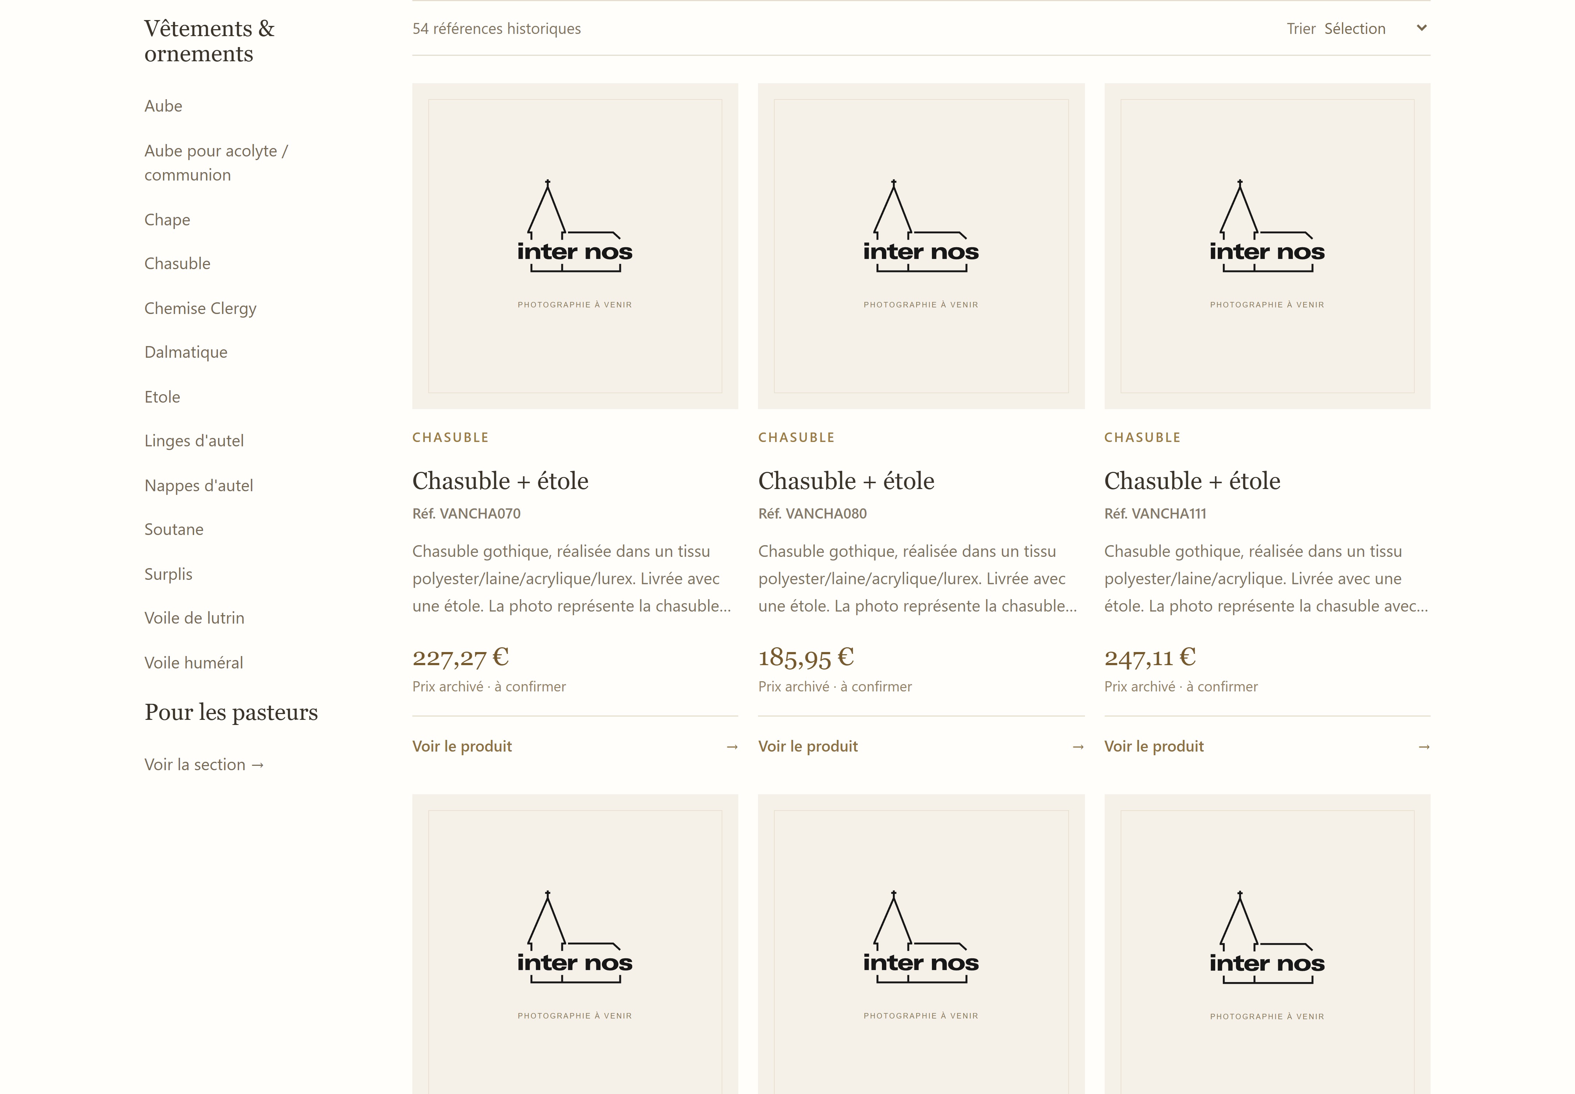Viewport: 1575px width, 1094px height.
Task: Click arrow icon beside Voir le produit for VANCHA080
Action: tap(1078, 746)
